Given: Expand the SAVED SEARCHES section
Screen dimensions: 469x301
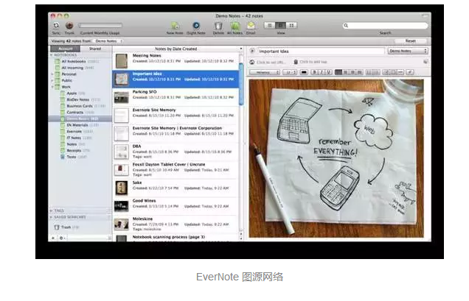Looking at the screenshot, I should 52,217.
